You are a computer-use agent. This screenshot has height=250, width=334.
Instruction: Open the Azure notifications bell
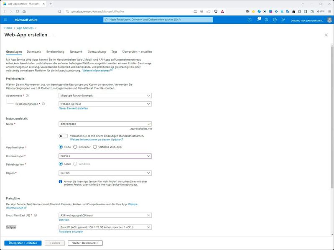pos(258,20)
